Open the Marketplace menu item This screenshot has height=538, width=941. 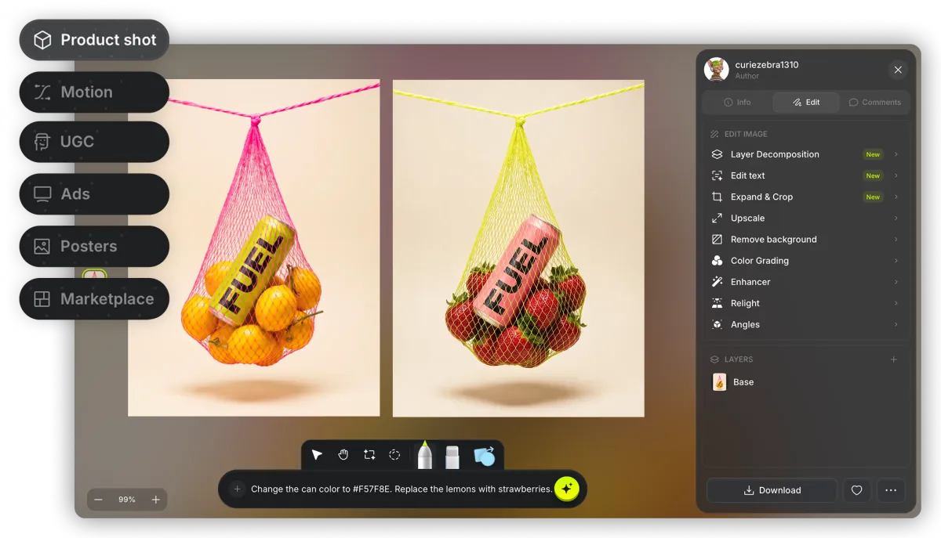(94, 299)
